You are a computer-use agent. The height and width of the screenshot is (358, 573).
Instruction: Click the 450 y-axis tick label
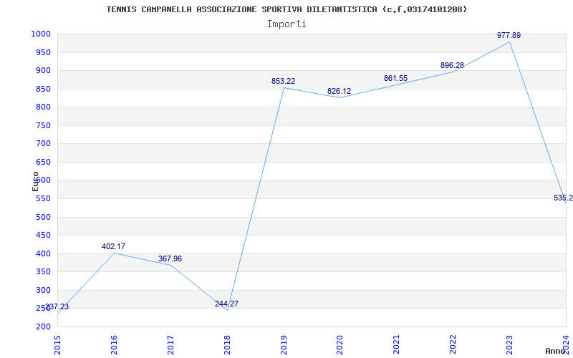(x=43, y=236)
